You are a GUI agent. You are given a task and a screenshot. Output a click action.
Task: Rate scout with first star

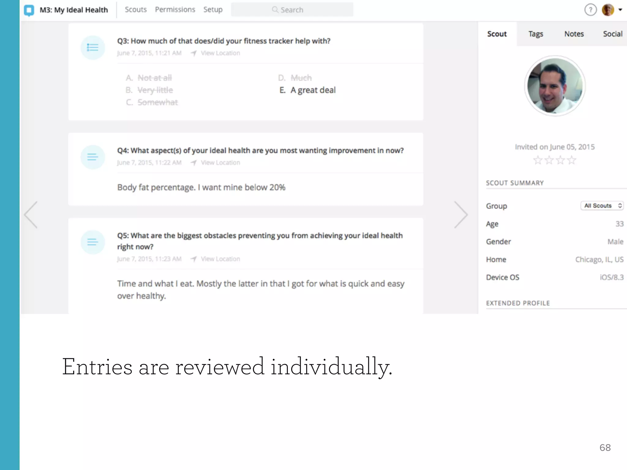coord(538,160)
